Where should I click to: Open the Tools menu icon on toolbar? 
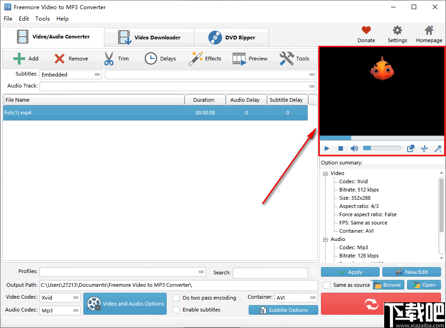click(x=295, y=58)
